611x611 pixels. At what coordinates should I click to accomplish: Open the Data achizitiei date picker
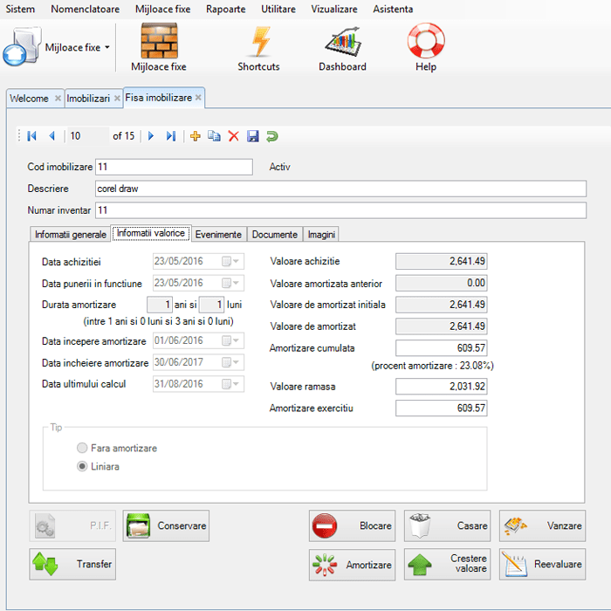(230, 261)
